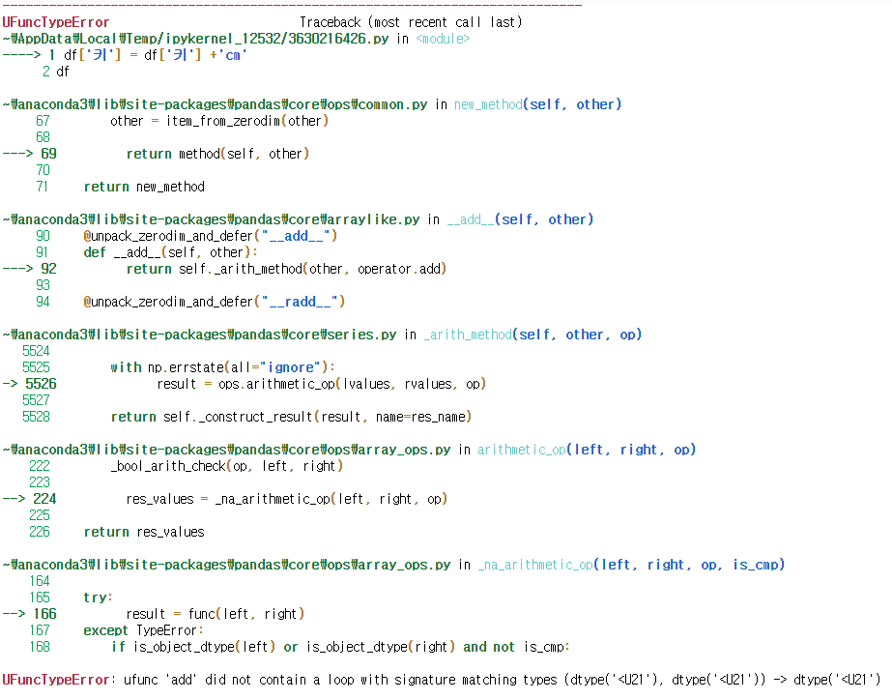Select the red 'UFuncTypeError' heading at top

click(56, 22)
